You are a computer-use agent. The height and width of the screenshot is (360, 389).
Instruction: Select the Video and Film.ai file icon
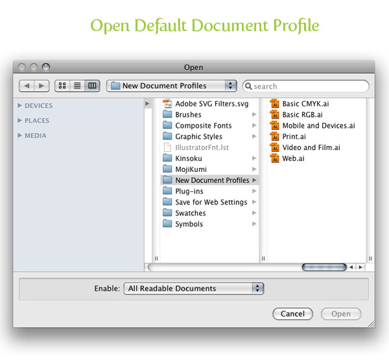coord(274,147)
